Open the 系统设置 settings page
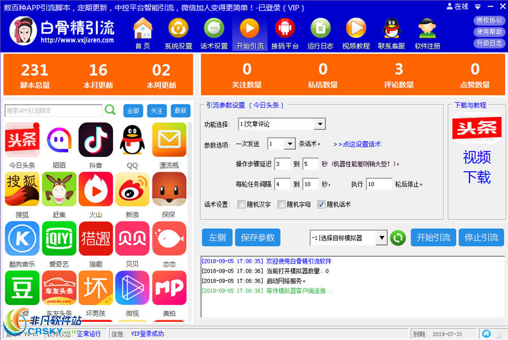Screen dimensions: 508x340 [x=179, y=32]
